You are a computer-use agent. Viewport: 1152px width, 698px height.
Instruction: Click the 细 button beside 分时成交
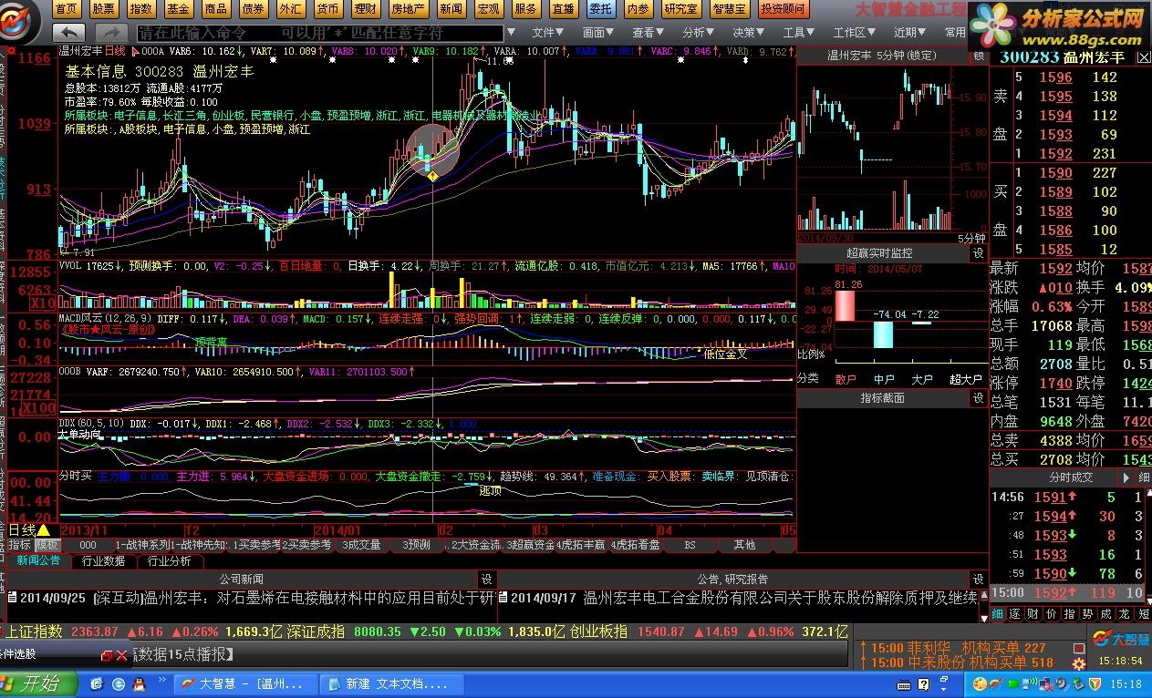pos(1143,477)
